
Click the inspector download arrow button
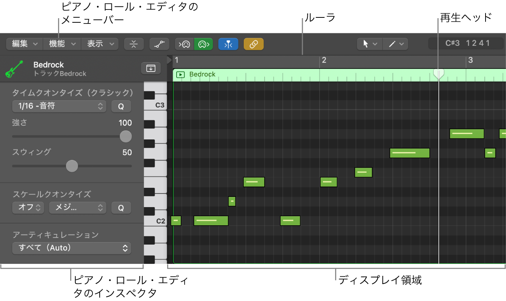point(151,68)
